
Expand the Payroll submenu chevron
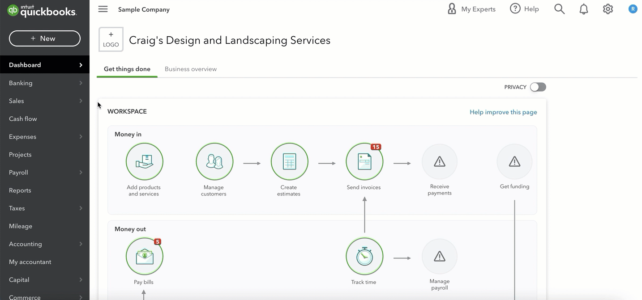point(81,172)
